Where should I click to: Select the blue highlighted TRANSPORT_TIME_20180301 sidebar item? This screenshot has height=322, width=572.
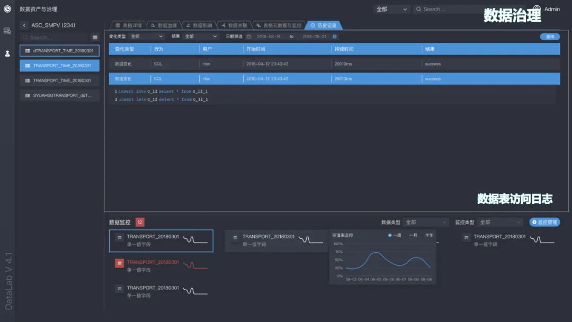pyautogui.click(x=59, y=66)
